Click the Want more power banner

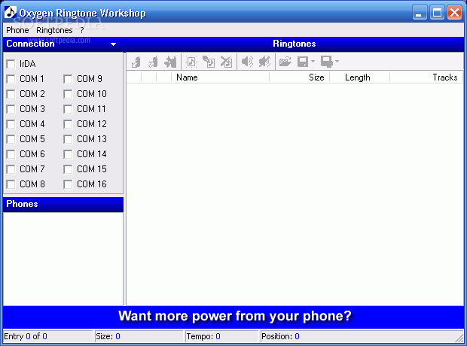(x=233, y=317)
